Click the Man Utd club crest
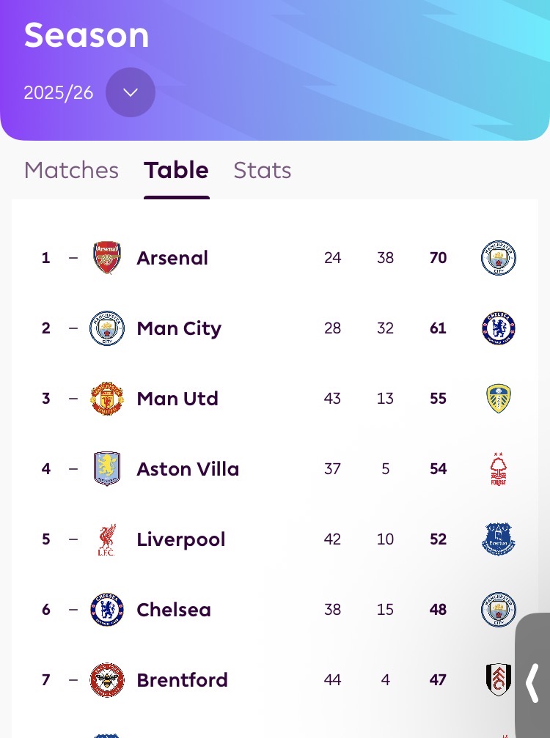 point(107,399)
